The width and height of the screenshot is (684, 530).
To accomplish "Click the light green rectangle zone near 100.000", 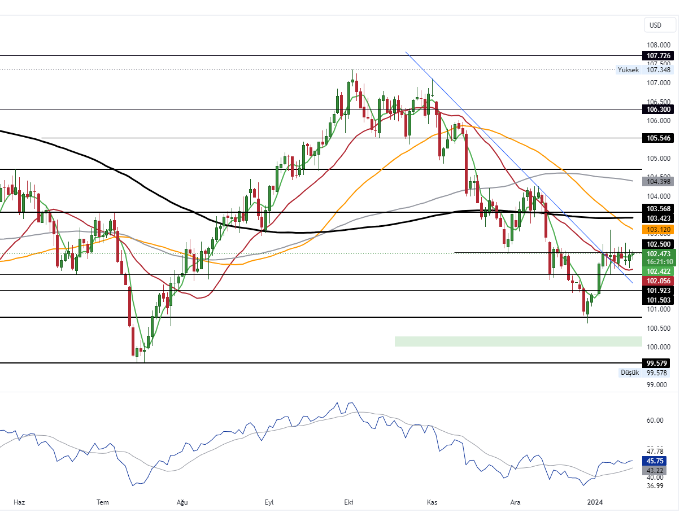I will point(518,341).
